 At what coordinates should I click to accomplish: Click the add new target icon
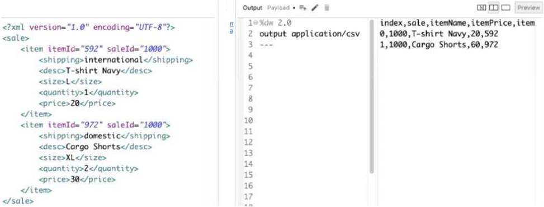tap(303, 8)
